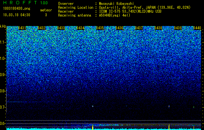204x130 pixels.
Task: Click the 0.7 kHz axis label
Action: click(x=3, y=107)
